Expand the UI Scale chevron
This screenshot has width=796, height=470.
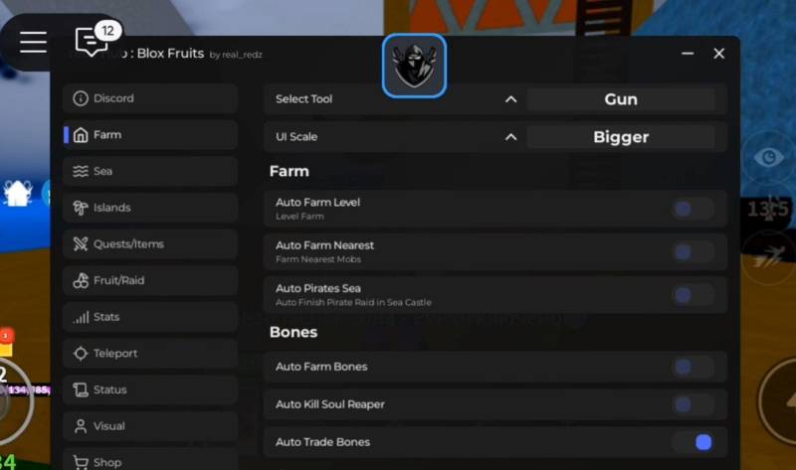point(510,137)
